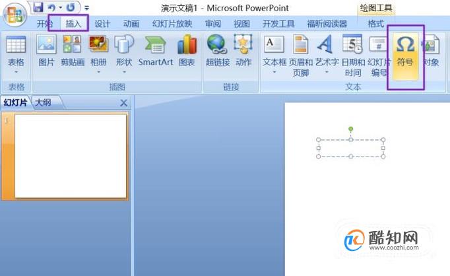Screen dimensions: 450x276
Task: Switch to the 插入 ribbon tab
Action: (73, 24)
